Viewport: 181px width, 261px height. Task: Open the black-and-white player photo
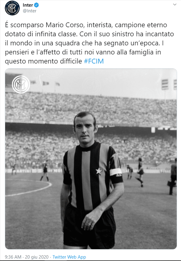(x=91, y=159)
